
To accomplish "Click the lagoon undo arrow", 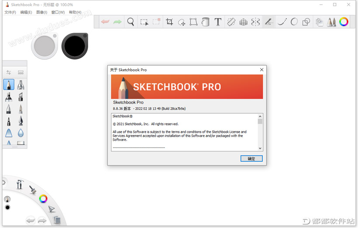I will pos(31,221).
